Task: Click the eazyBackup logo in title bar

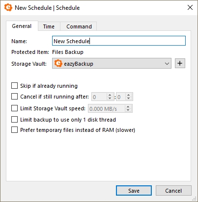Action: click(8, 7)
